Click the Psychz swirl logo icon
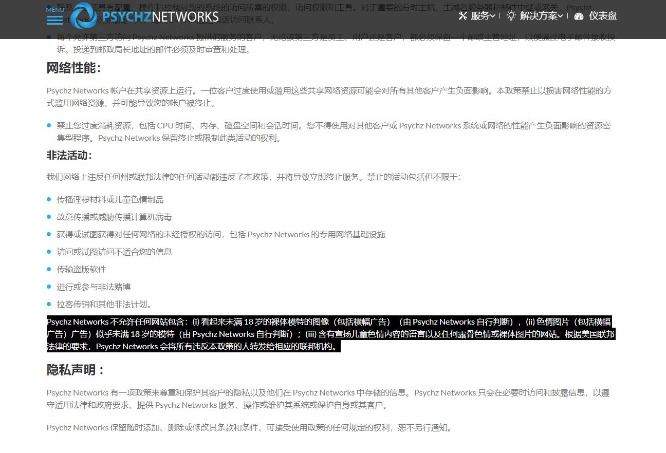This screenshot has height=453, width=666. tap(83, 15)
